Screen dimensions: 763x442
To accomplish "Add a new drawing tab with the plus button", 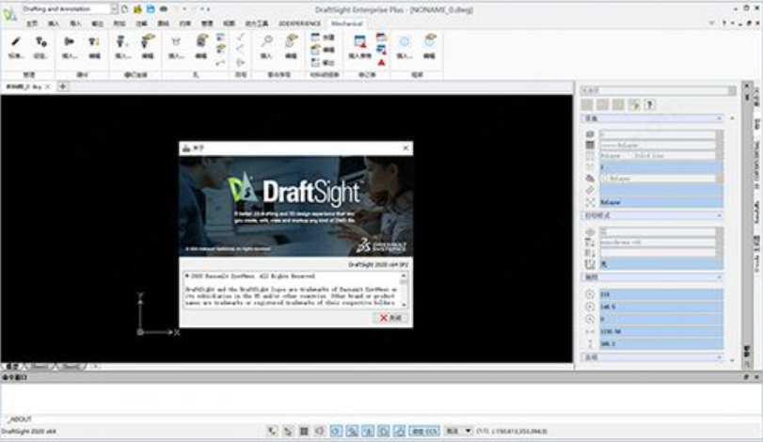I will point(63,87).
